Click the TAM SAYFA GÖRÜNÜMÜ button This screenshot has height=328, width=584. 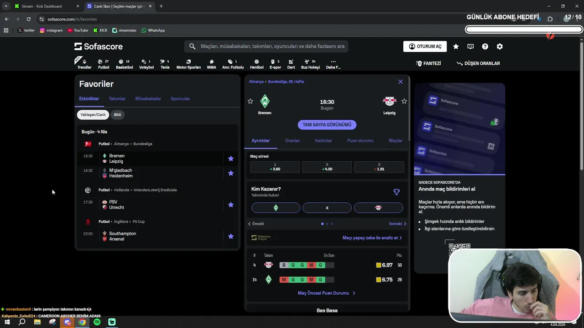tap(327, 125)
